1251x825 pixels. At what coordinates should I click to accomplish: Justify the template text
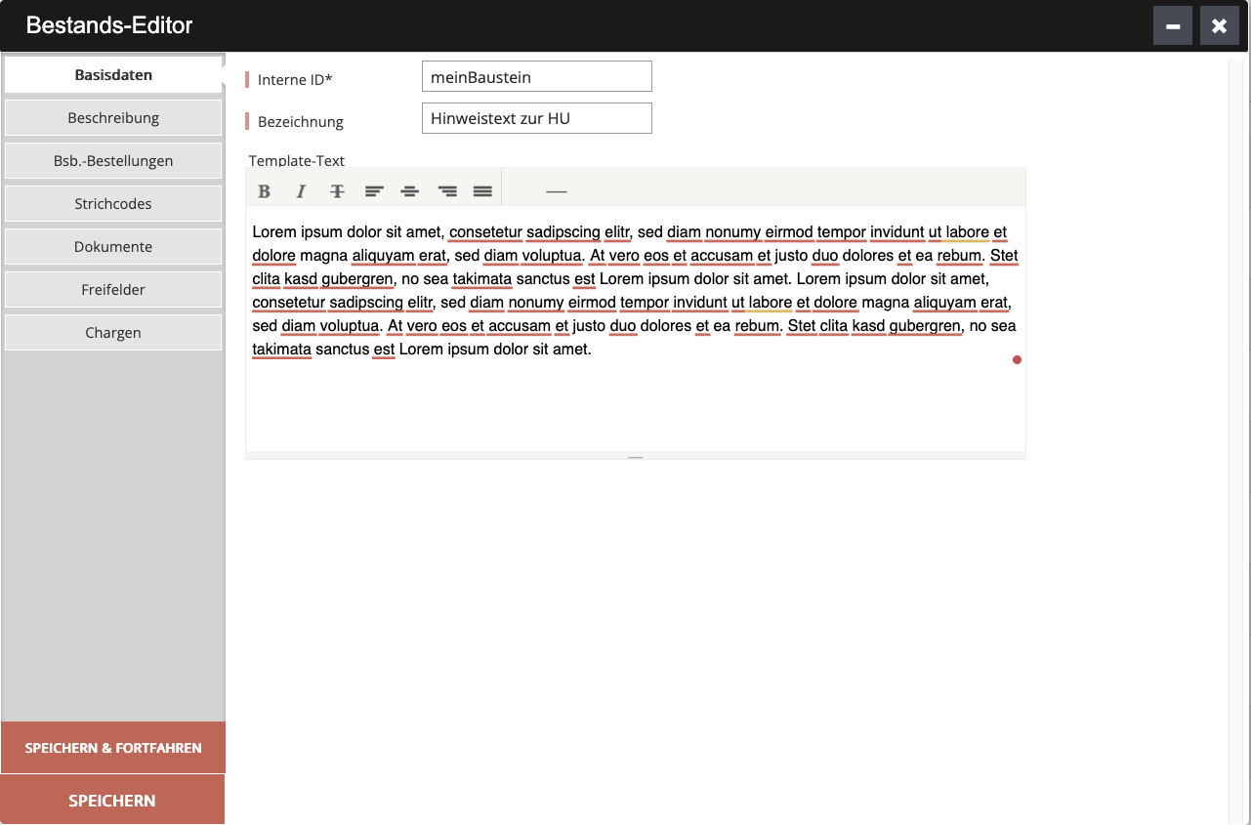click(x=482, y=191)
